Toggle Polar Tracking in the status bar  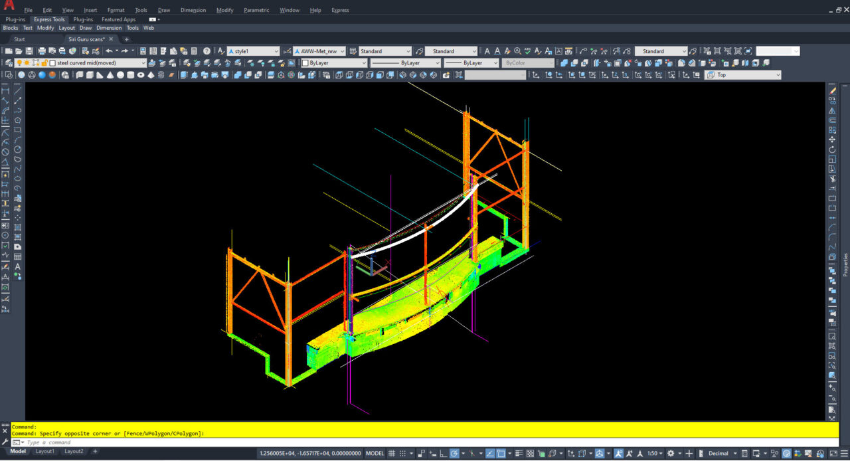(454, 454)
